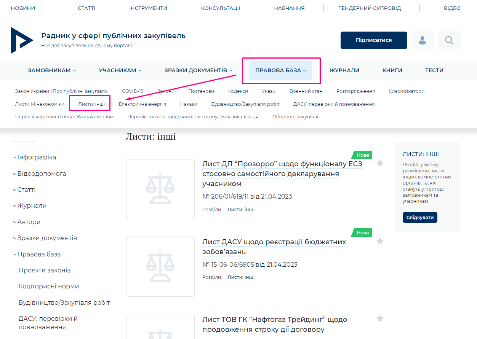Open Проєкти законів in the sidebar

(45, 271)
